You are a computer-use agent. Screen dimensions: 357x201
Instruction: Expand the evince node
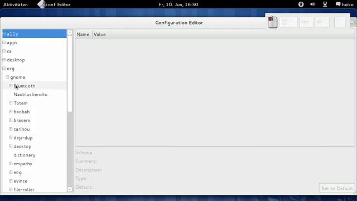(x=11, y=181)
